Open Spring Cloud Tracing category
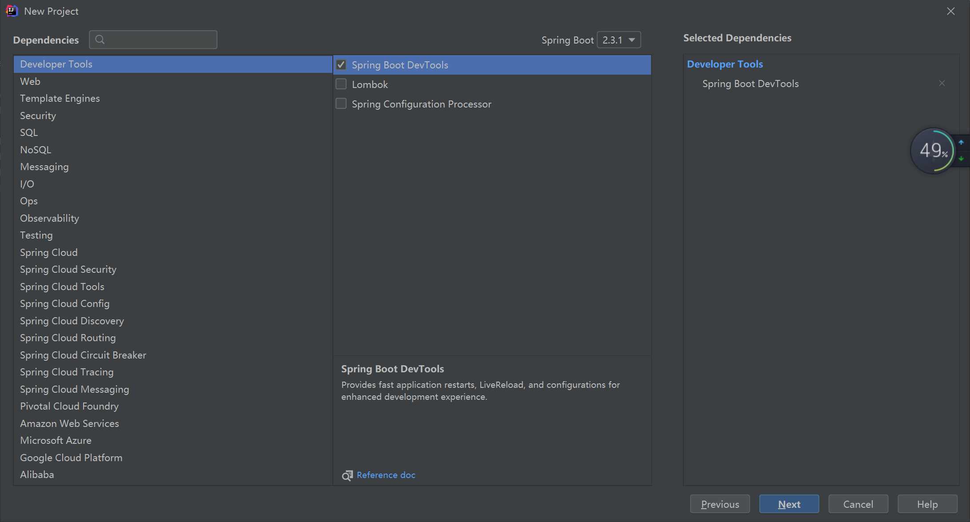Image resolution: width=970 pixels, height=522 pixels. pos(173,372)
